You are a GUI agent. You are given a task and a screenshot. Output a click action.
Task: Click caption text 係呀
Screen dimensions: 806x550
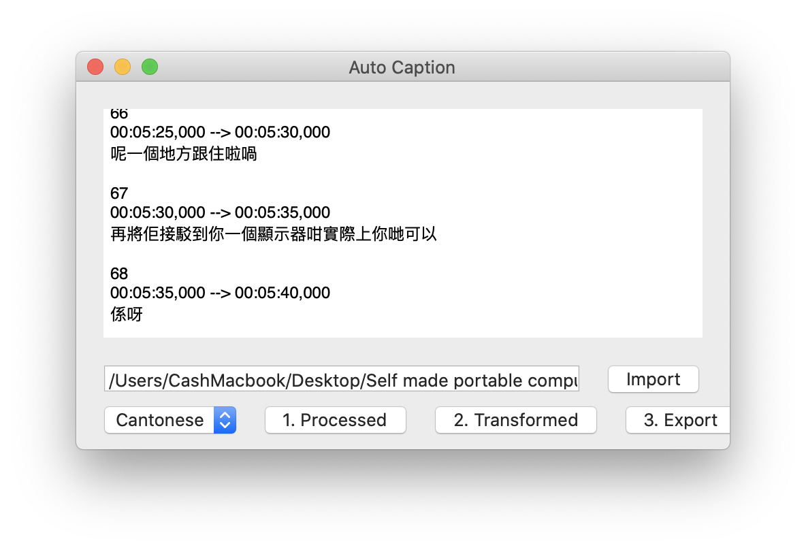click(x=127, y=314)
